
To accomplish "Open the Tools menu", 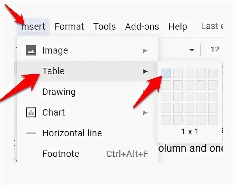I will click(104, 26).
